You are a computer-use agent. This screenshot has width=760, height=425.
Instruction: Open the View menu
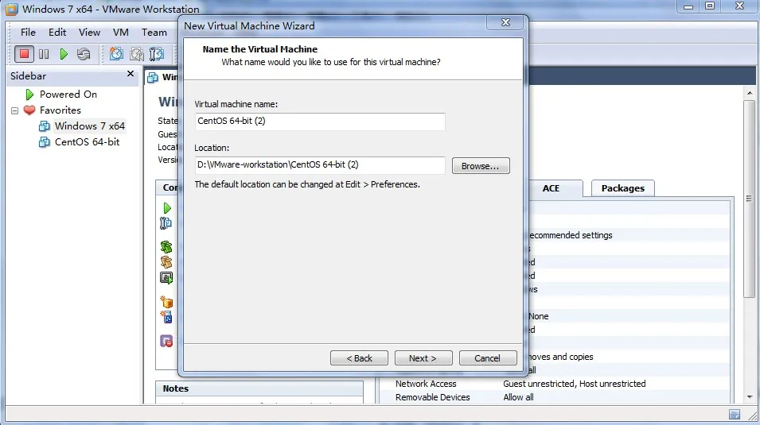(89, 33)
